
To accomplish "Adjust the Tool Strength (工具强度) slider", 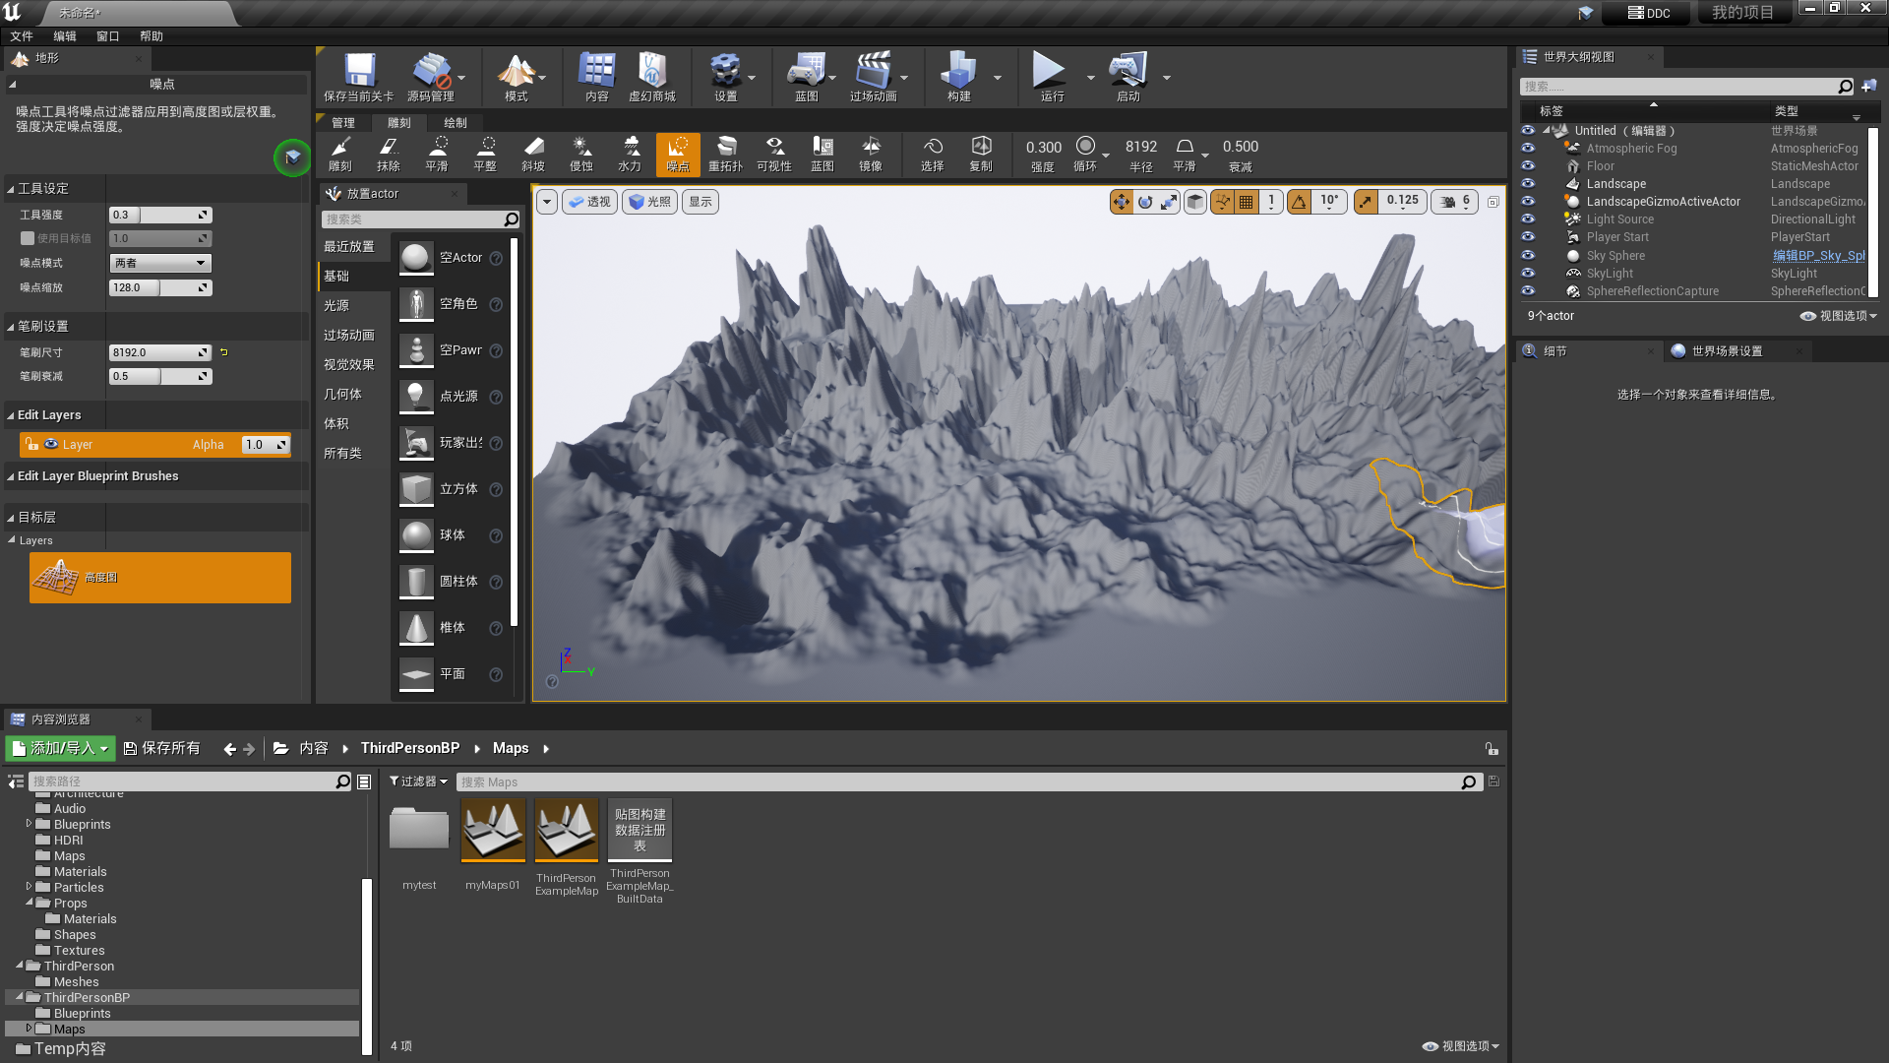I will [x=160, y=215].
